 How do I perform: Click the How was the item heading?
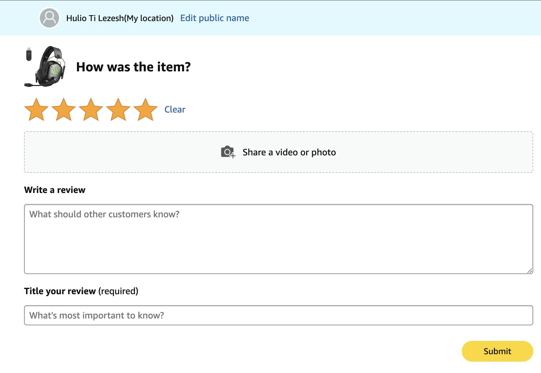click(x=133, y=67)
